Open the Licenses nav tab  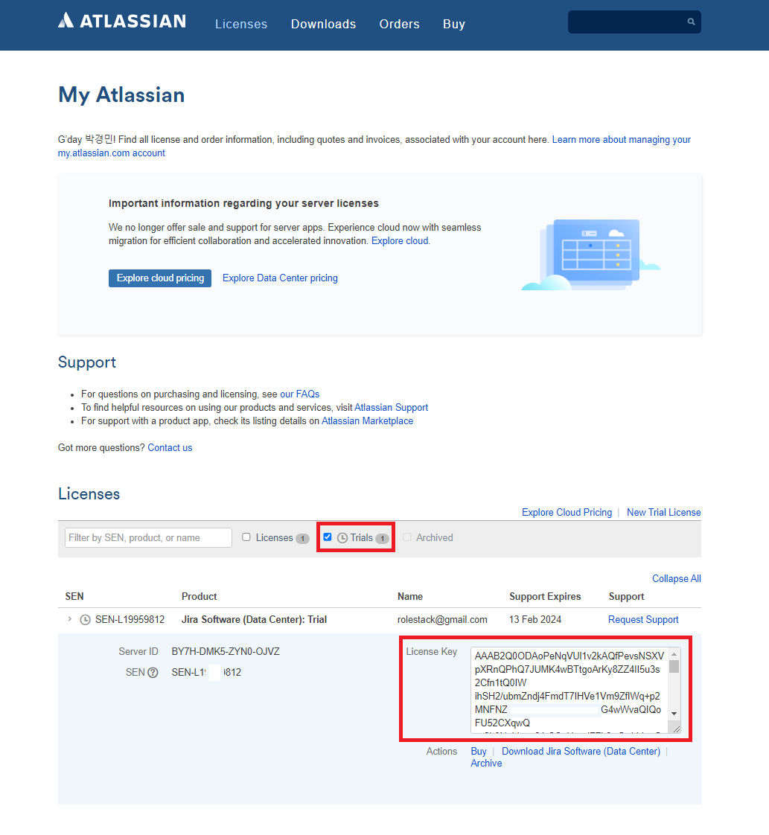[x=241, y=24]
